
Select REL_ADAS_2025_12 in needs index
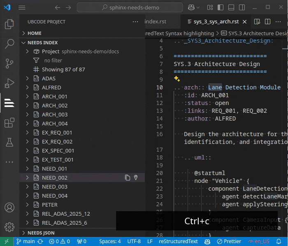(x=82, y=214)
